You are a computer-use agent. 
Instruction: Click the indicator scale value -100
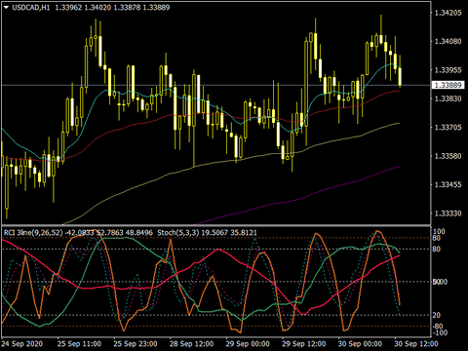click(440, 332)
